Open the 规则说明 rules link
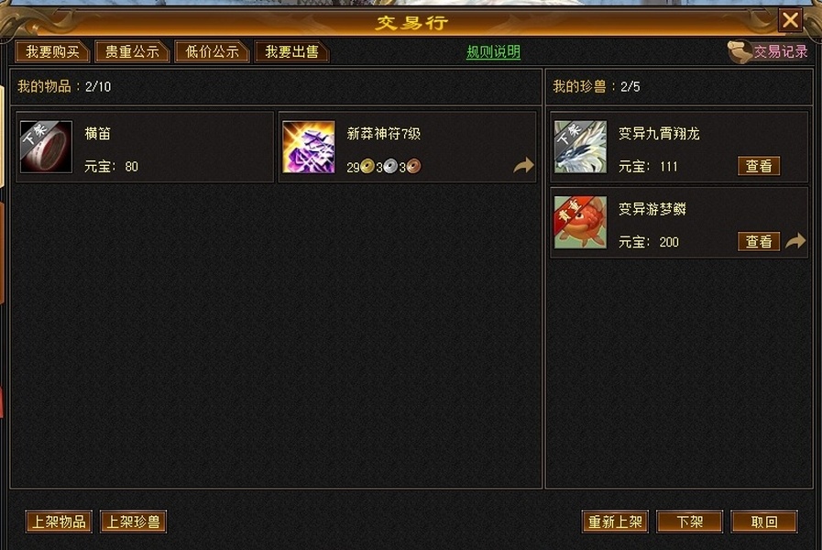The height and width of the screenshot is (550, 822). [x=493, y=52]
